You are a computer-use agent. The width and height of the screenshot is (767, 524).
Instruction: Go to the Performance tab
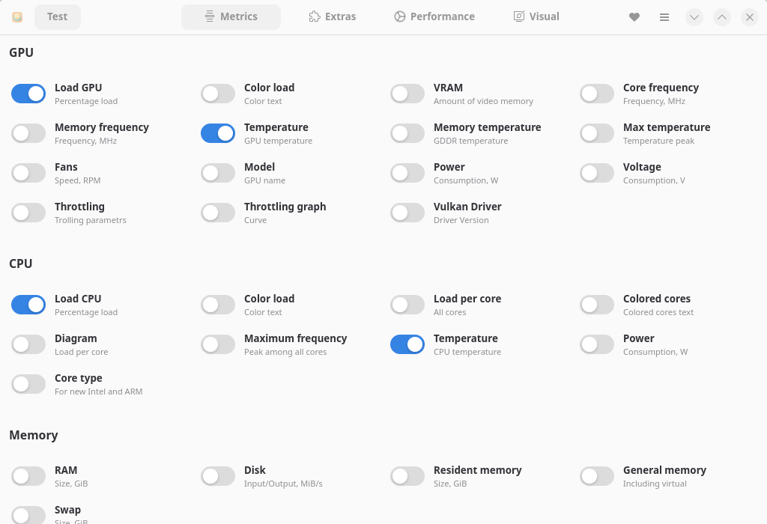pos(434,16)
